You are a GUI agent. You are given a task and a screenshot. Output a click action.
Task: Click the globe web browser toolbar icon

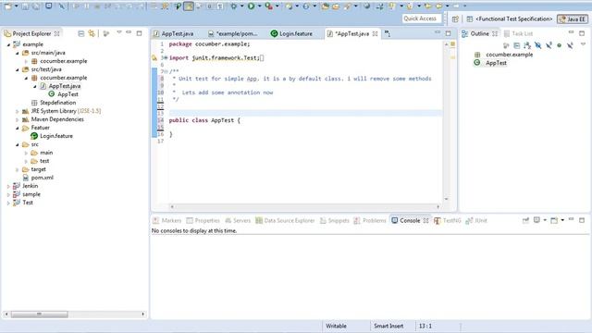(366, 6)
